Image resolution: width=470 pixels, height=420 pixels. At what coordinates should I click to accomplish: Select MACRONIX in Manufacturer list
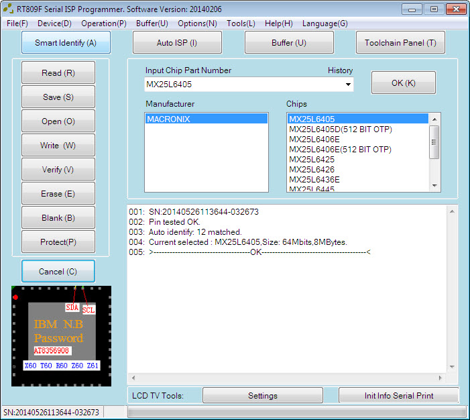tap(207, 119)
